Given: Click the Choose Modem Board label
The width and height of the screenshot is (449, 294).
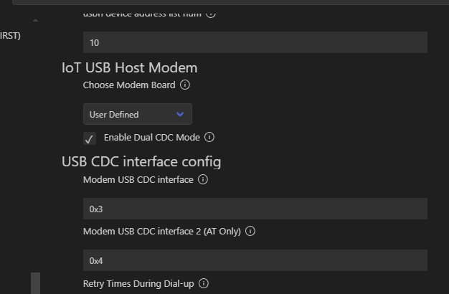Looking at the screenshot, I should point(129,85).
